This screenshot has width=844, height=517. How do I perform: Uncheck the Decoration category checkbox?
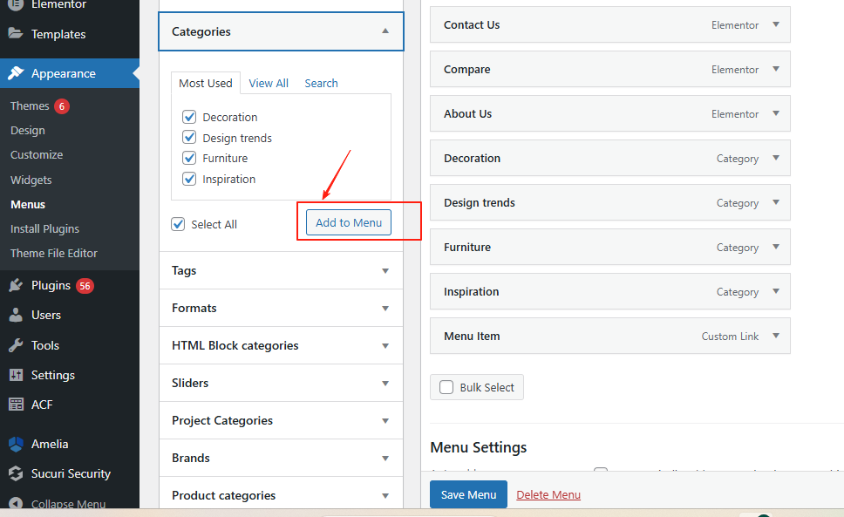(x=189, y=117)
